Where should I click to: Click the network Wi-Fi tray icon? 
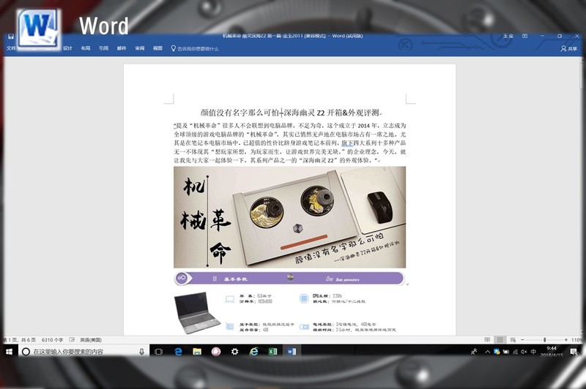pos(516,352)
